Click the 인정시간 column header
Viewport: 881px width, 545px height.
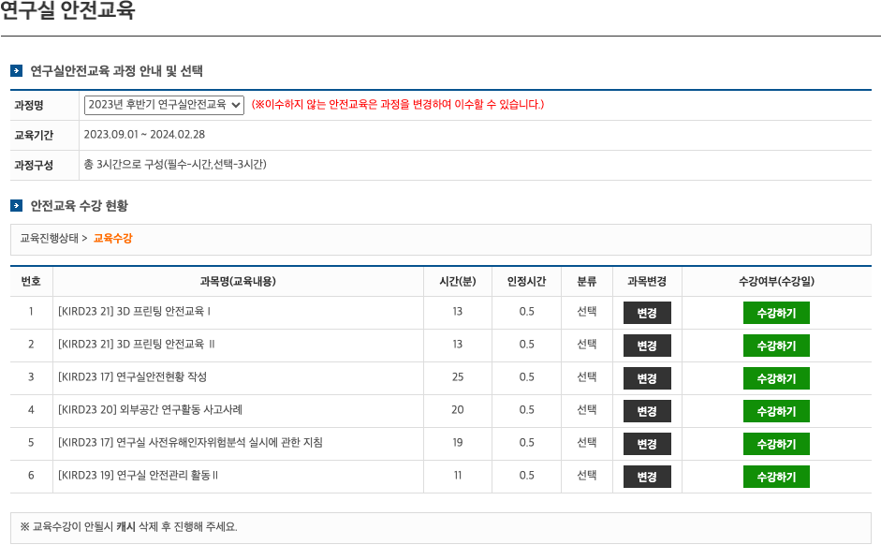pos(526,282)
